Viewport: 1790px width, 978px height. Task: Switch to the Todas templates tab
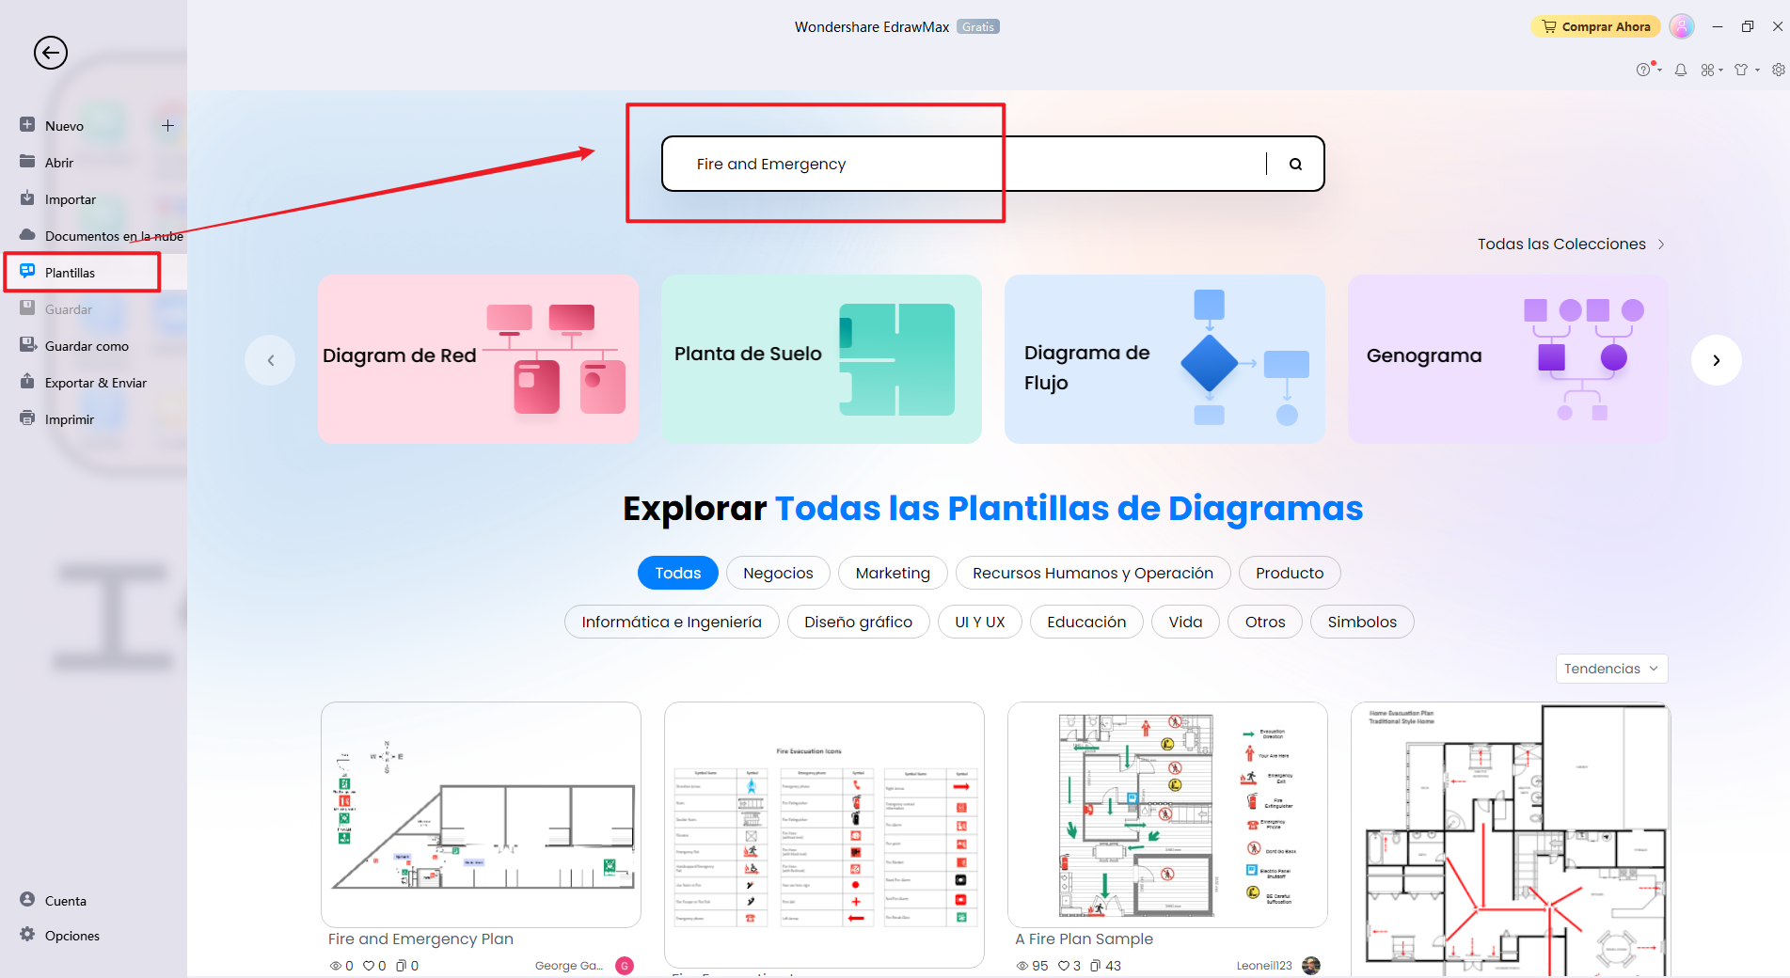tap(677, 573)
